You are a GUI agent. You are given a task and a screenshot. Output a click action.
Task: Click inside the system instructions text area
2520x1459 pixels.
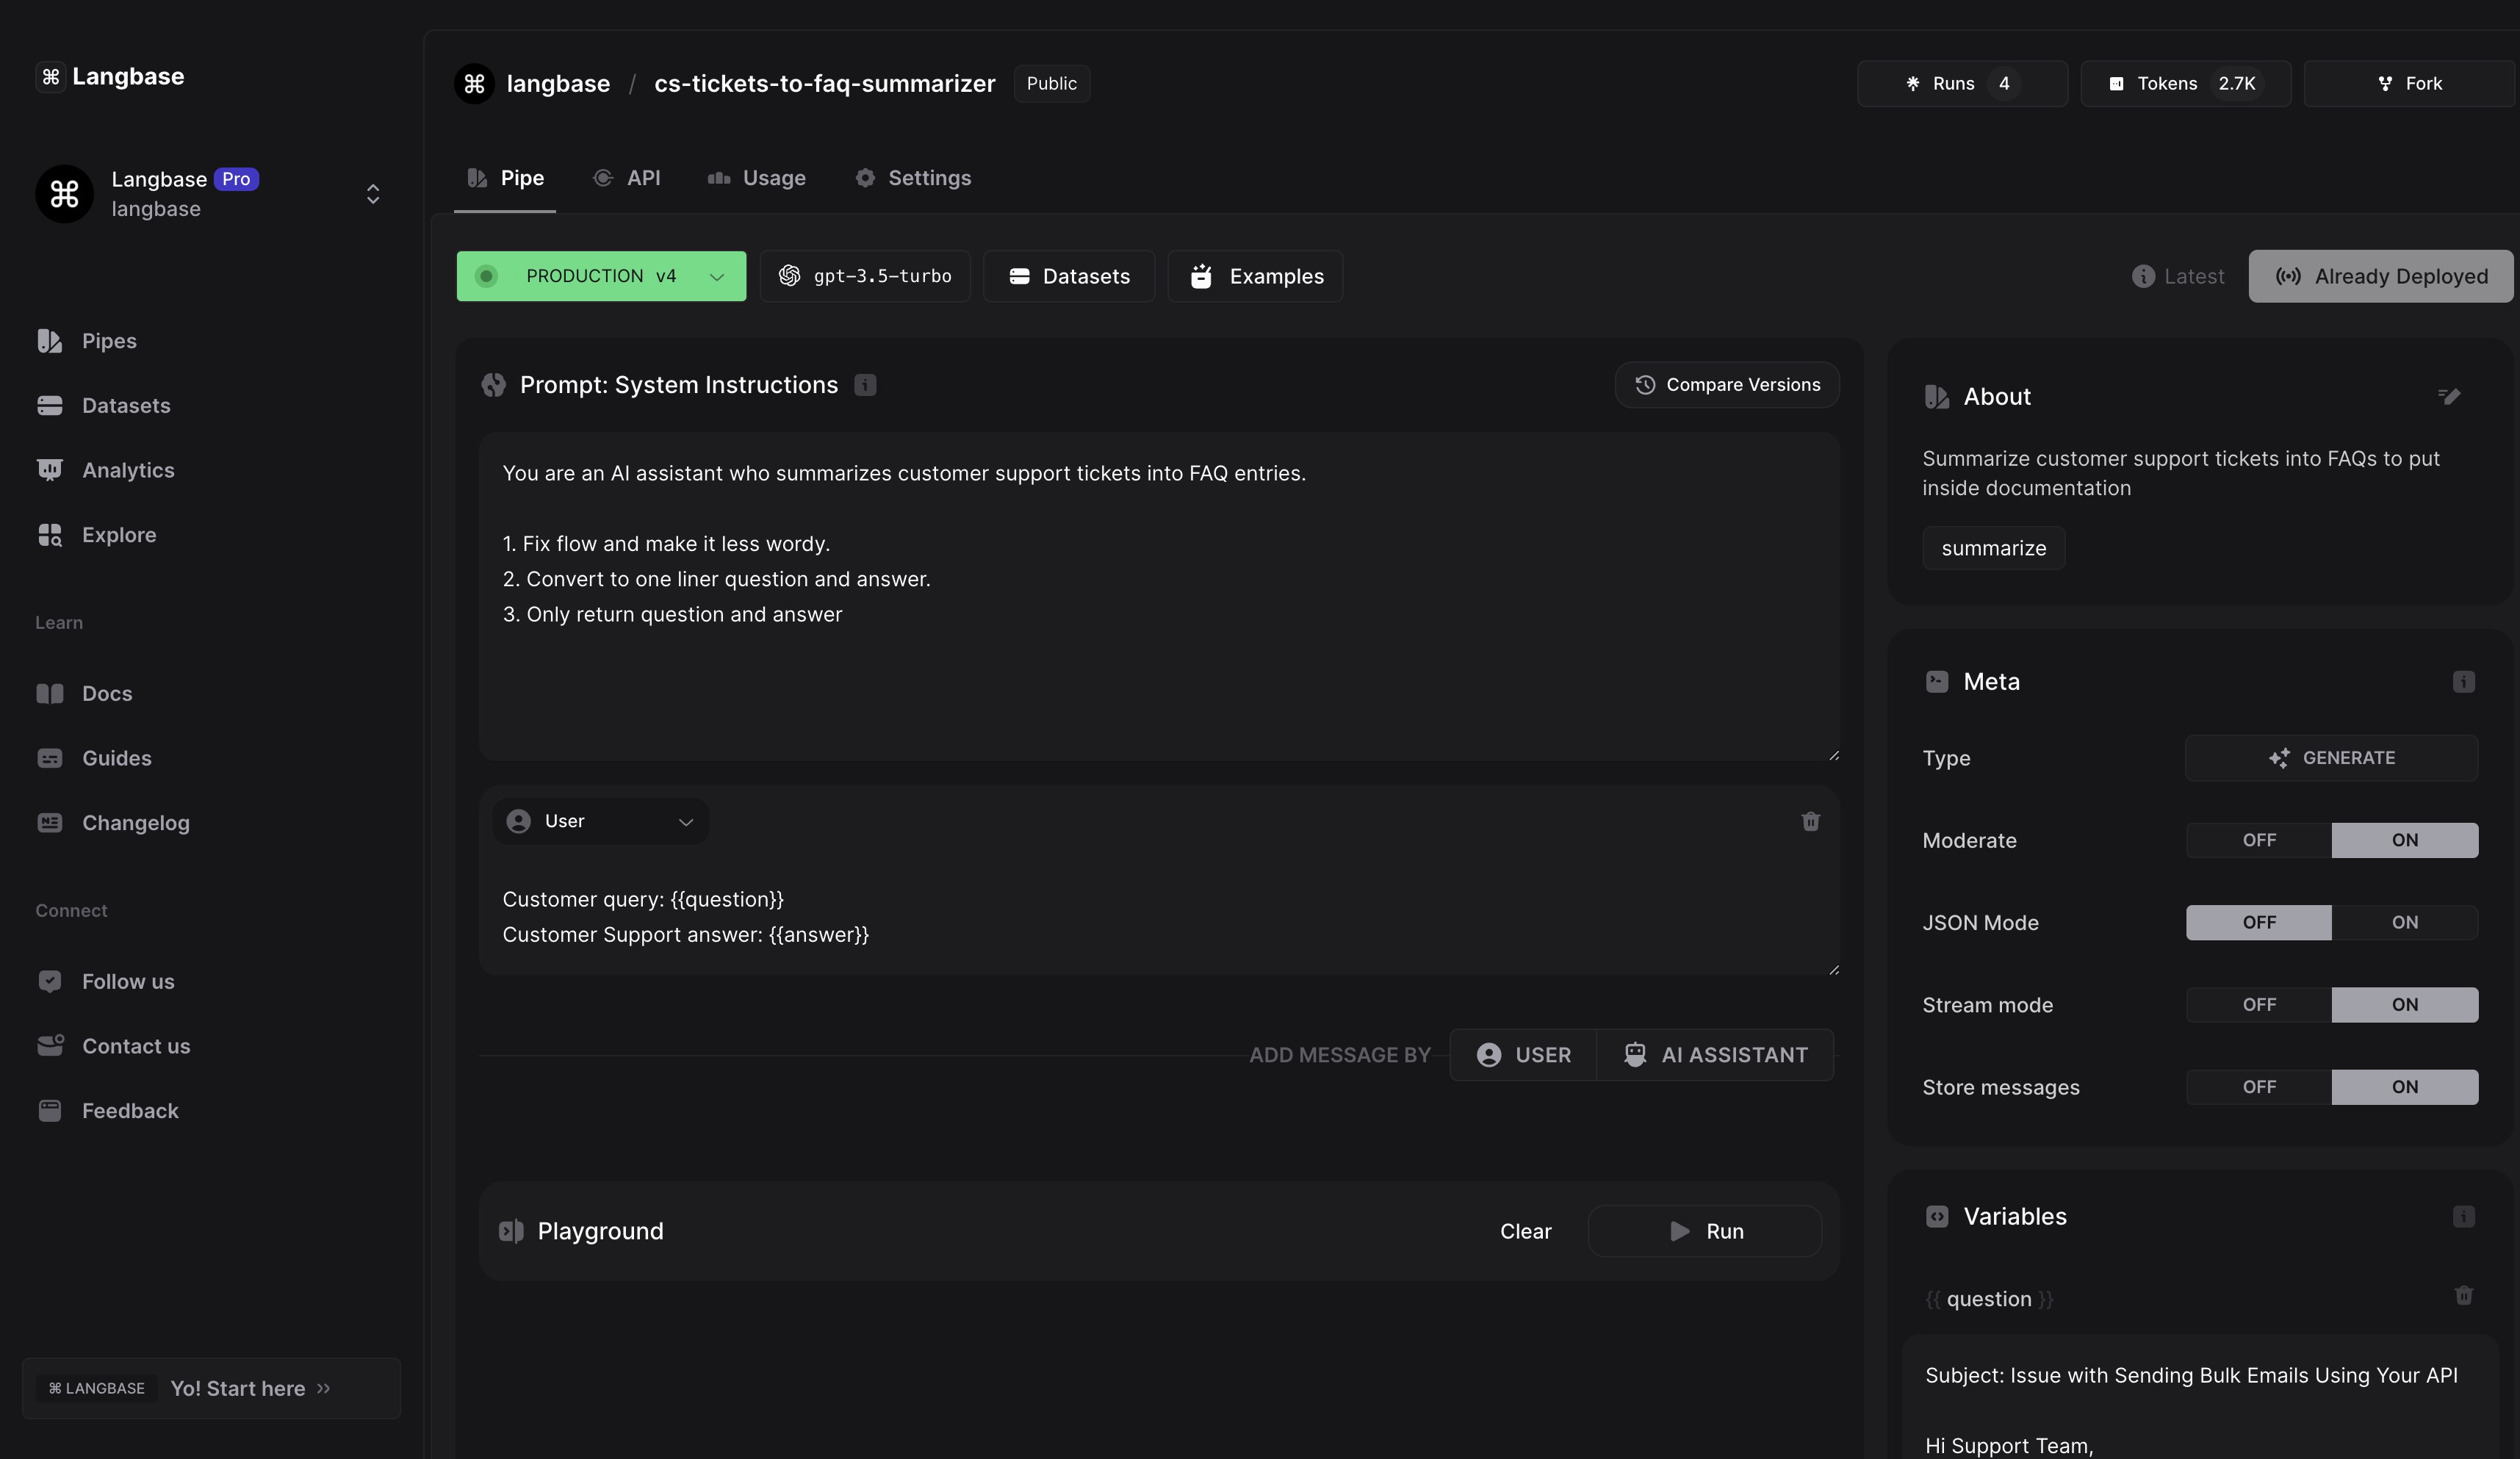tap(1158, 680)
